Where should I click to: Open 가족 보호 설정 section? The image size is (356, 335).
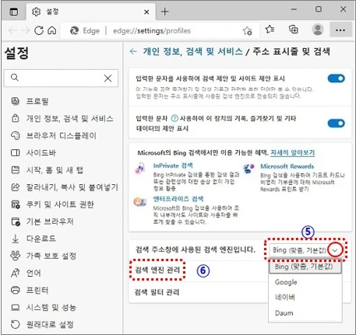(x=43, y=256)
